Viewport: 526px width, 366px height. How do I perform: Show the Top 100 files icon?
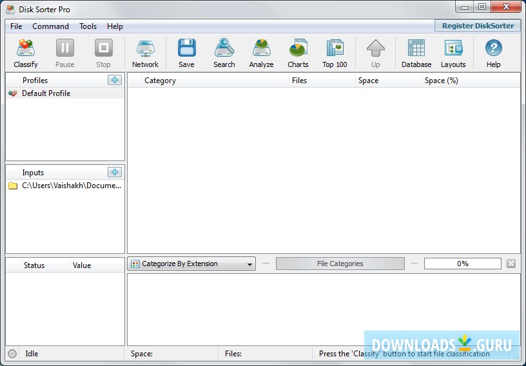335,48
